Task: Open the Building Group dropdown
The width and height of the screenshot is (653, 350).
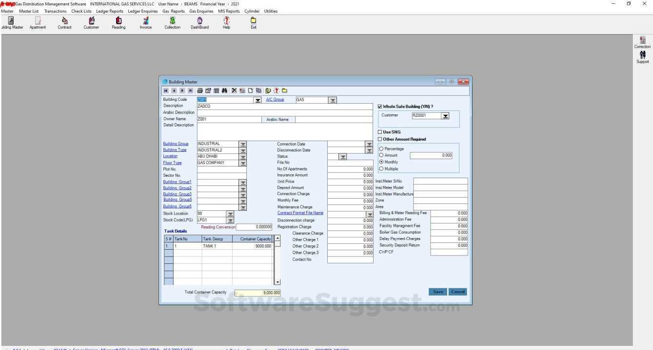Action: (x=243, y=144)
